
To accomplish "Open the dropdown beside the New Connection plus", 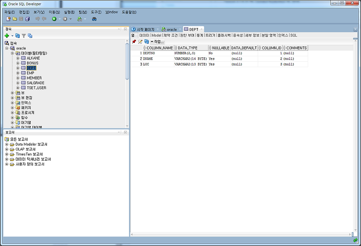I will 13,36.
